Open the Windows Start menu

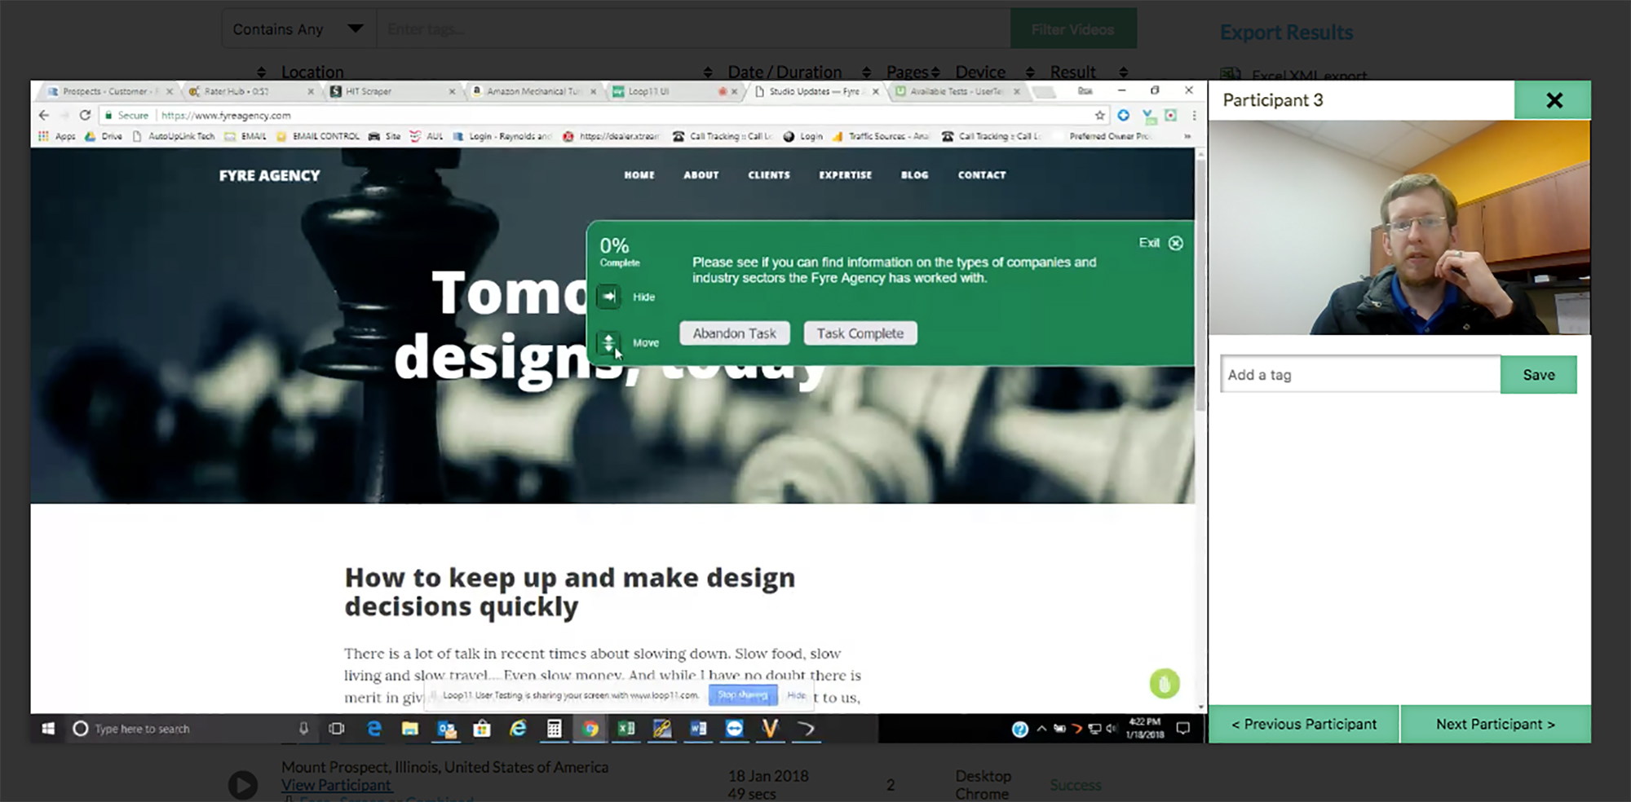pos(48,729)
